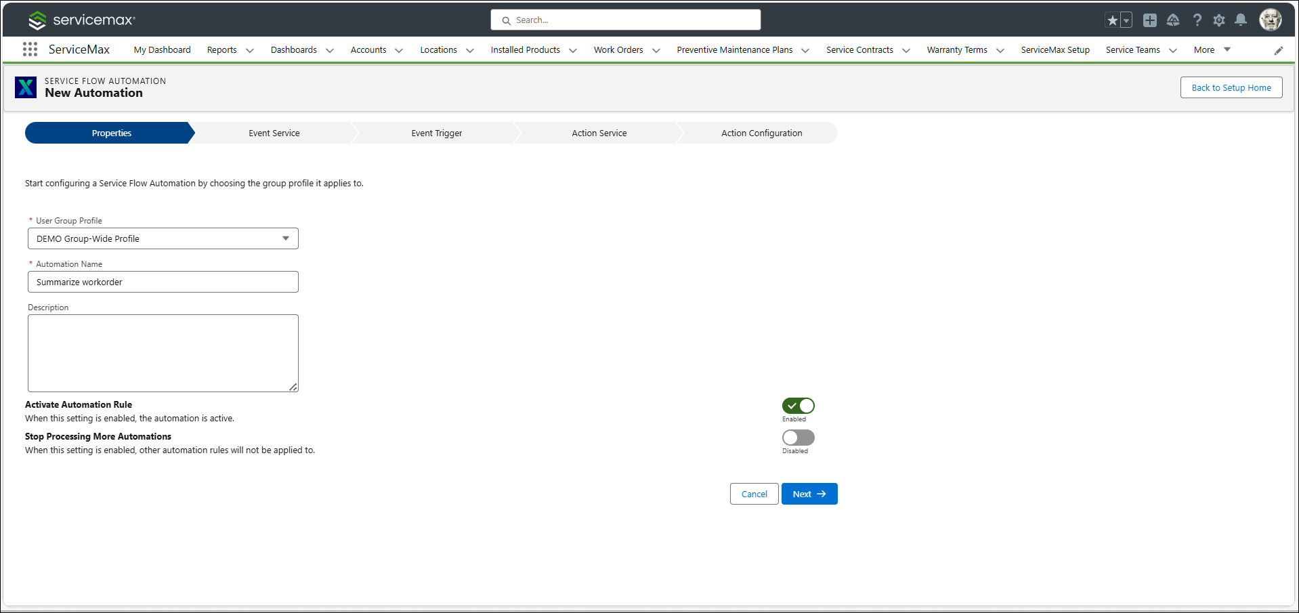This screenshot has width=1299, height=613.
Task: Open the Work Orders tab
Action: coord(618,49)
